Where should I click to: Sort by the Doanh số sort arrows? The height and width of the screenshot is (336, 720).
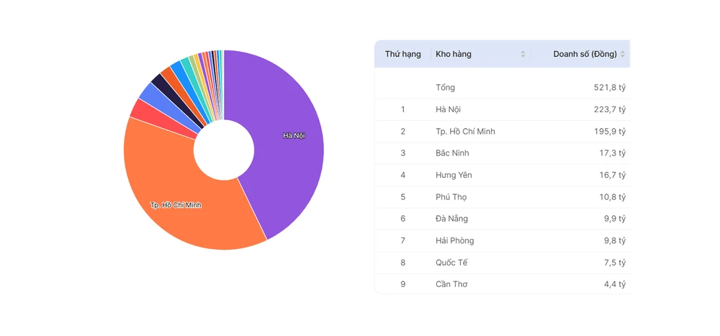(x=622, y=54)
